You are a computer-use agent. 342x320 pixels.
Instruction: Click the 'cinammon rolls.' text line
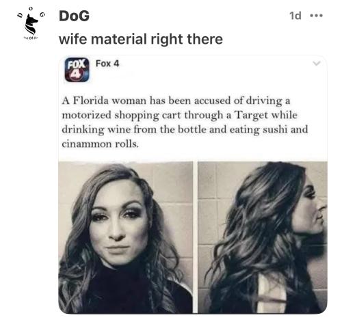pos(100,144)
